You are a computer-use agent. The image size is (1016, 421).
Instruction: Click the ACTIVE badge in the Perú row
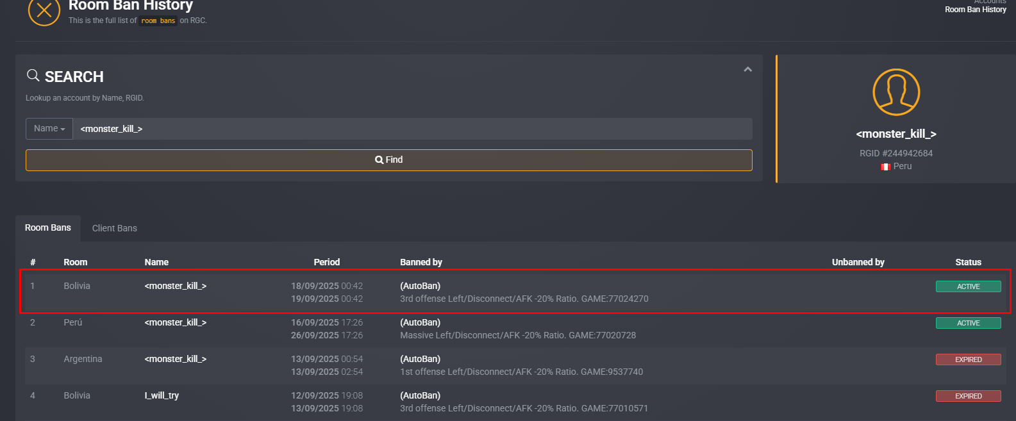(969, 323)
